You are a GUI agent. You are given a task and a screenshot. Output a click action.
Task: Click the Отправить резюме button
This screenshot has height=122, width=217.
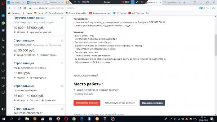coord(87,103)
